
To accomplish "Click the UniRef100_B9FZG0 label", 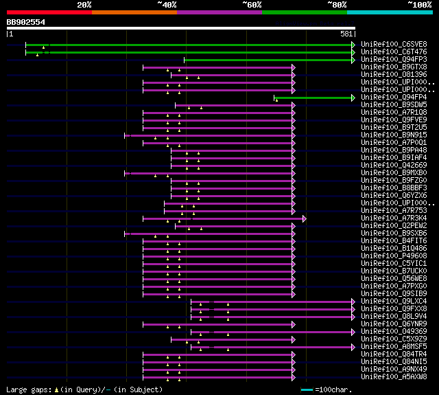I will tap(394, 181).
